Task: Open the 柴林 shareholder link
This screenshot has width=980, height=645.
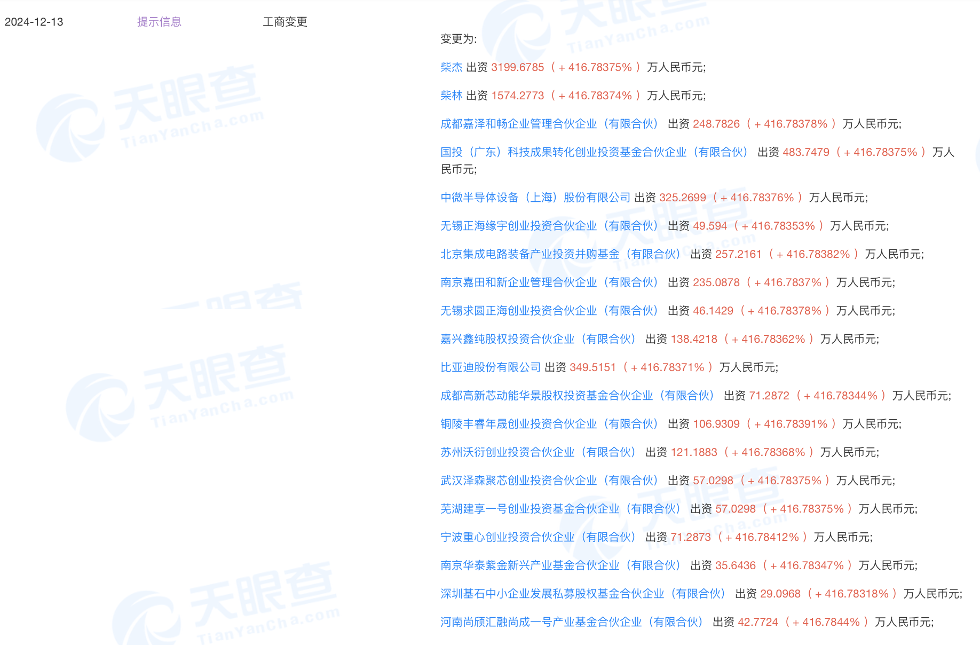Action: click(452, 96)
